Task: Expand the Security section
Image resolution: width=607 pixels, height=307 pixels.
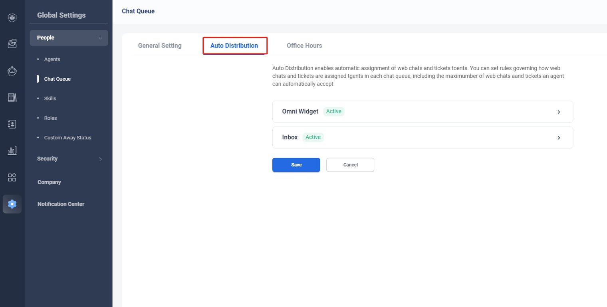Action: pyautogui.click(x=100, y=159)
